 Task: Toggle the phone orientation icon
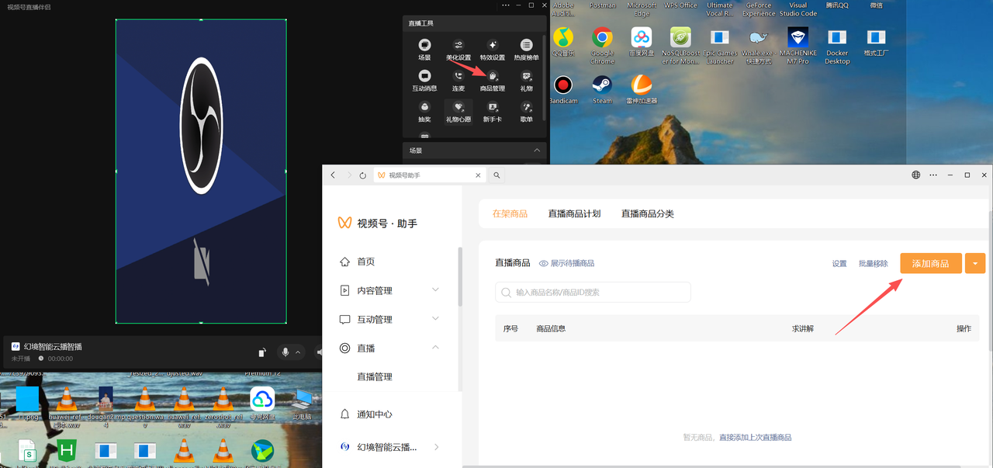261,352
